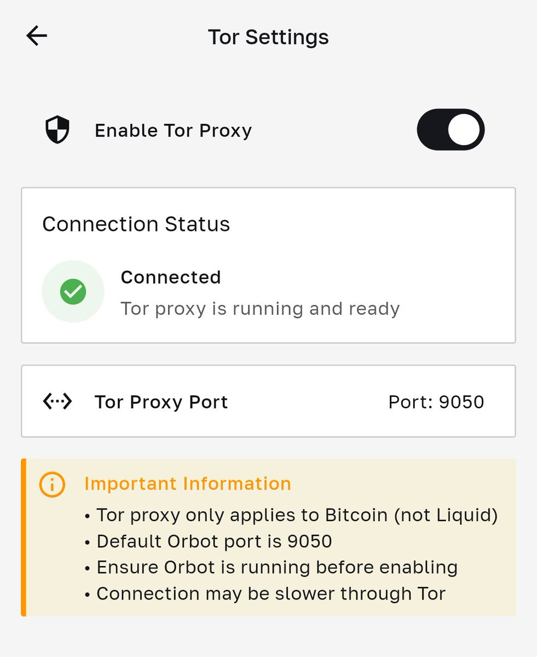Screen dimensions: 537x657
Task: Click the Enable Tor Proxy label
Action: [x=173, y=130]
